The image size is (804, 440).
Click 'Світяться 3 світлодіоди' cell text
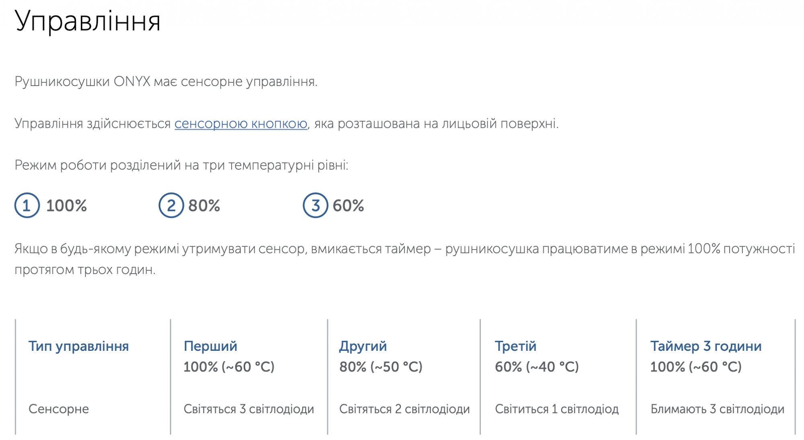coord(249,409)
